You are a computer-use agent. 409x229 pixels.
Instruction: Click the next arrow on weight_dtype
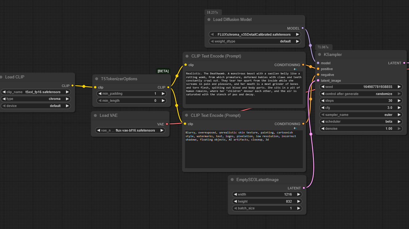coord(298,41)
